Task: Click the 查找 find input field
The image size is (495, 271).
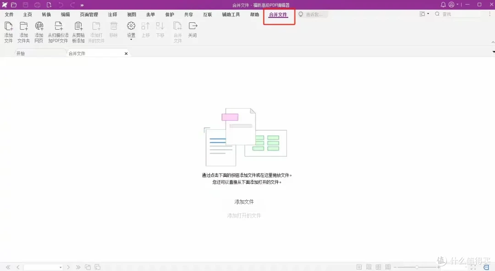Action: coord(457,14)
